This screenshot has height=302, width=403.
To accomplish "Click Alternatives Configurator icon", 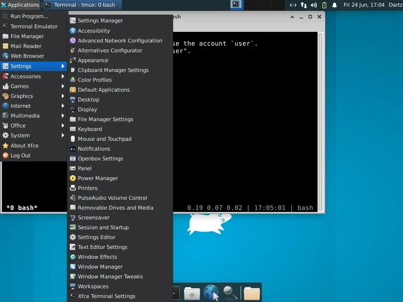I will [73, 50].
